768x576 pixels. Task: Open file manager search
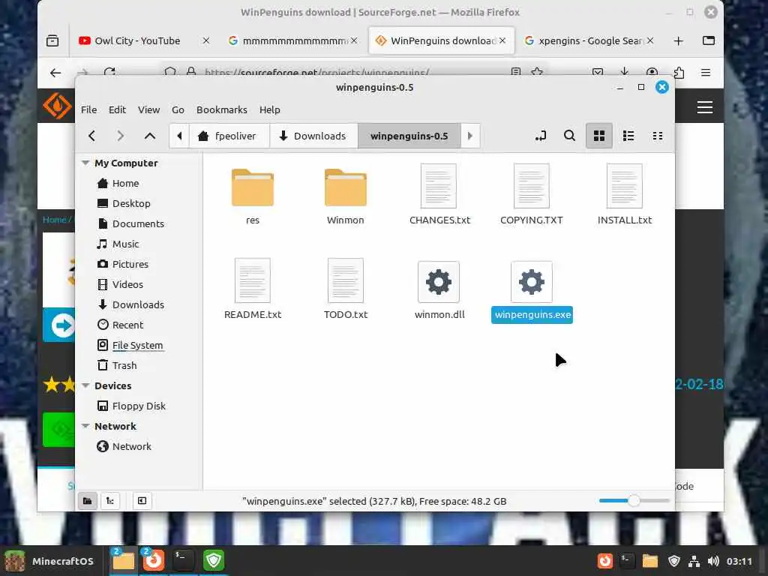tap(569, 136)
